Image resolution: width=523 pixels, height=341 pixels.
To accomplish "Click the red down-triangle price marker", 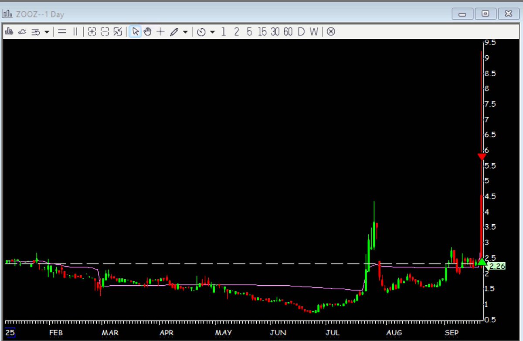I will coord(482,156).
